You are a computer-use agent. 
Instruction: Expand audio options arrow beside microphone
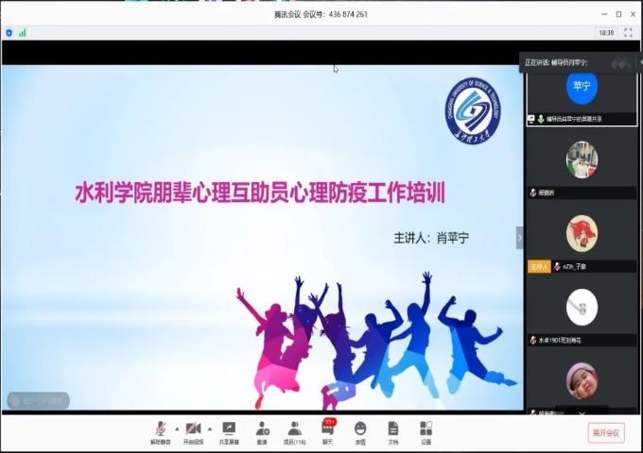(x=176, y=428)
